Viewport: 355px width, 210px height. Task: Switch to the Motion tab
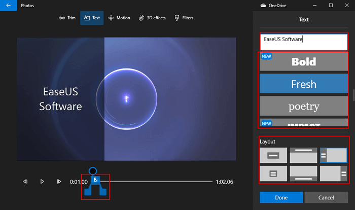pos(119,18)
